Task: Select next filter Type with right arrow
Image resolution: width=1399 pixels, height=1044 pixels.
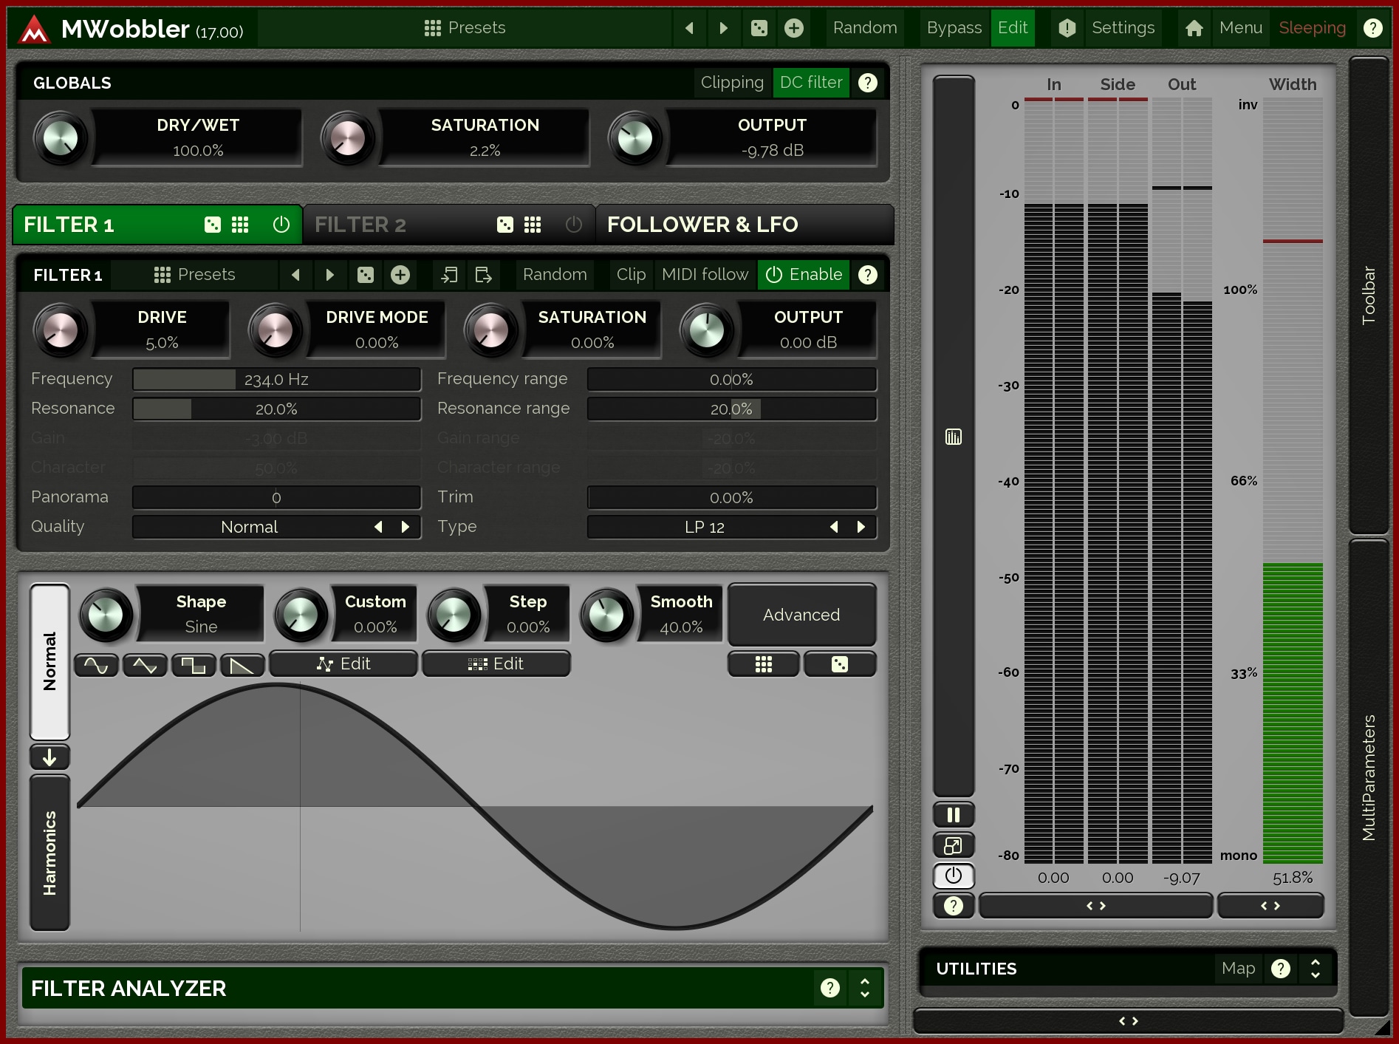Action: click(x=861, y=527)
